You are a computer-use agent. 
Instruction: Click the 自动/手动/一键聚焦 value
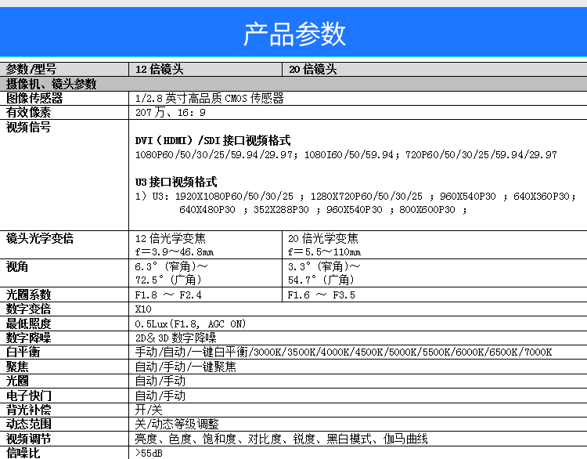(185, 366)
